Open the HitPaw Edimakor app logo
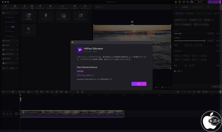 click(x=80, y=50)
